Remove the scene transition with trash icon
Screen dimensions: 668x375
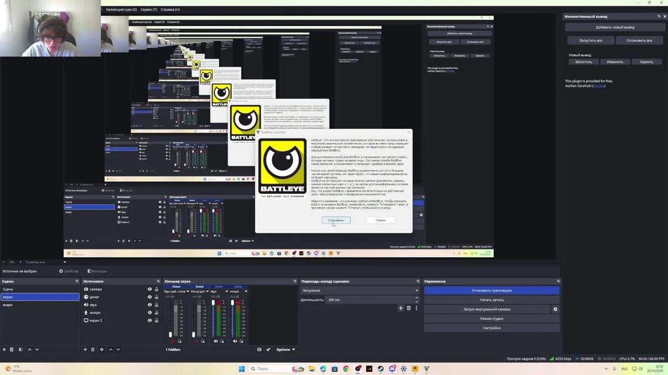click(x=409, y=308)
